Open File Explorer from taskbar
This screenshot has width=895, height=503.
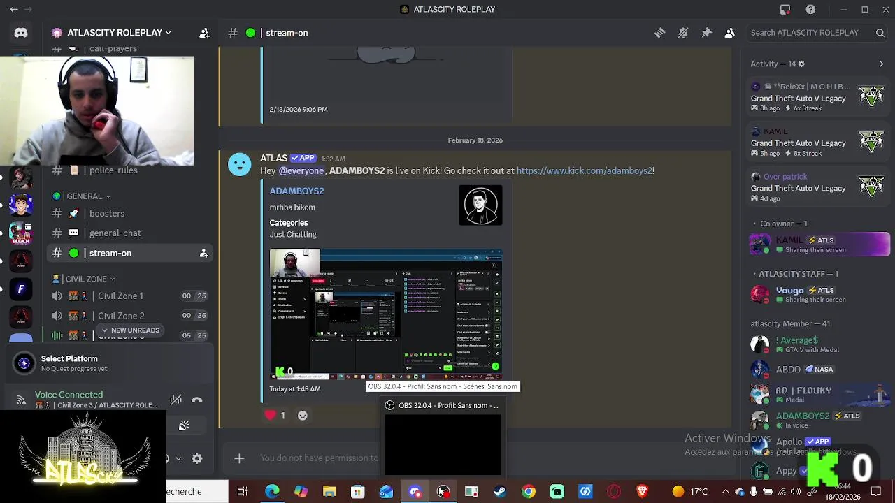point(329,492)
